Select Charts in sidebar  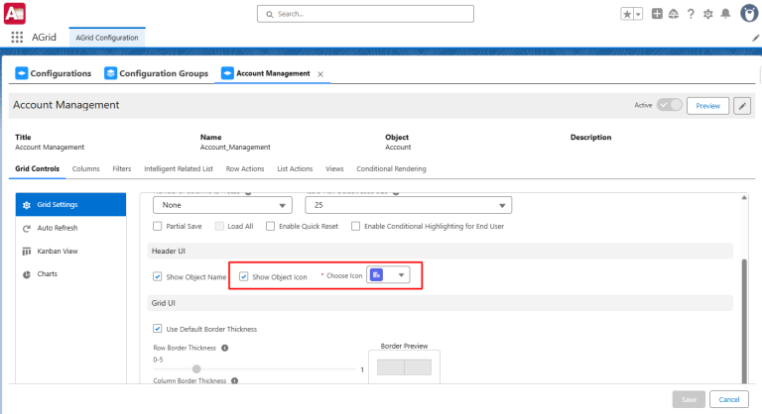point(71,274)
